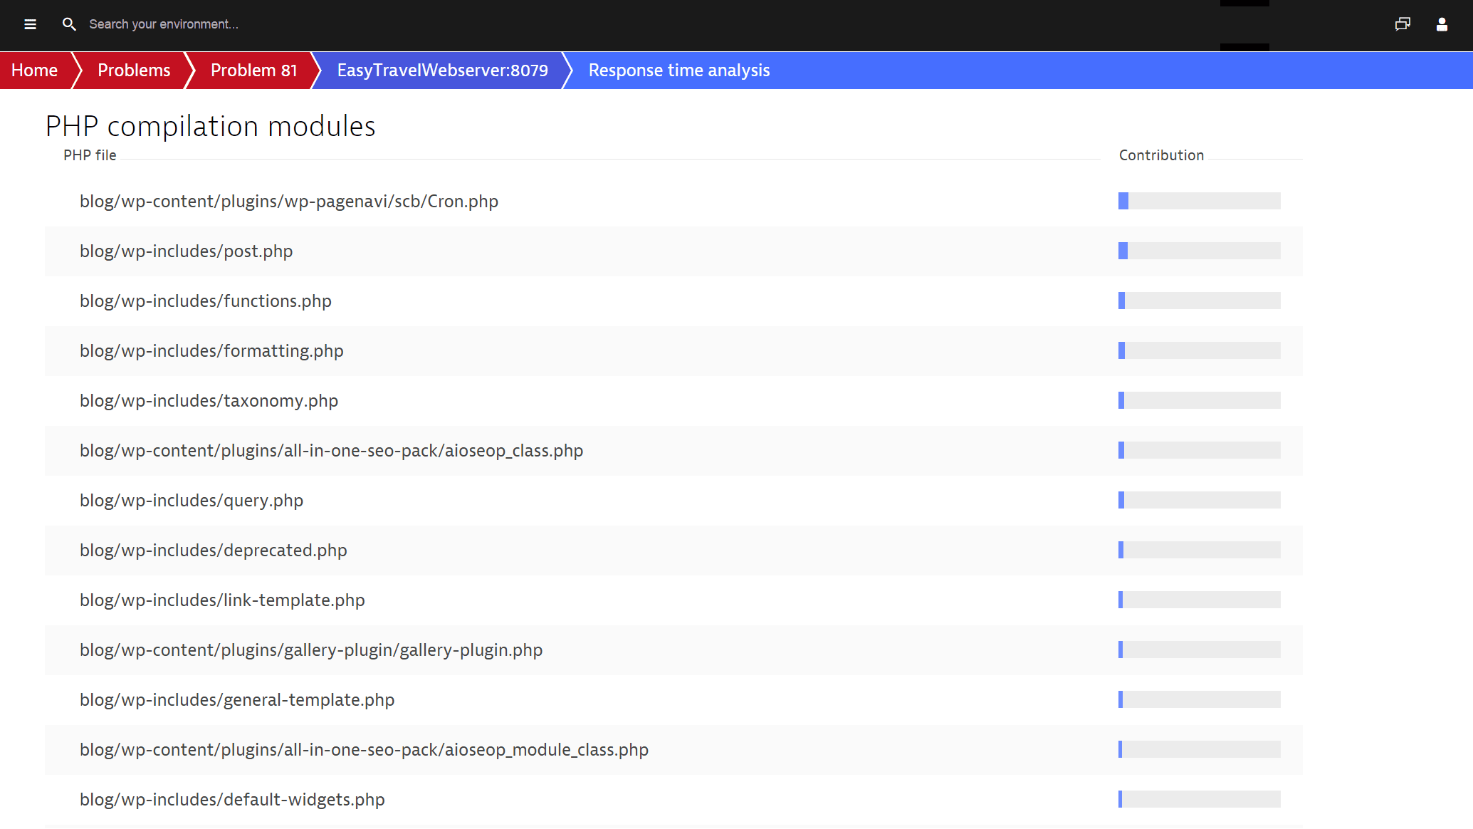Sort by Contribution column header
The width and height of the screenshot is (1473, 829).
[1161, 155]
